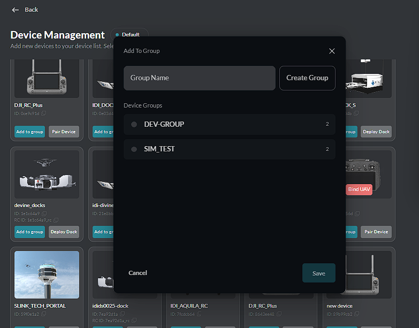This screenshot has height=328, width=419.
Task: Add top DJI_RC_Plus (ID 0ce9c91d) to group
Action: tap(29, 132)
